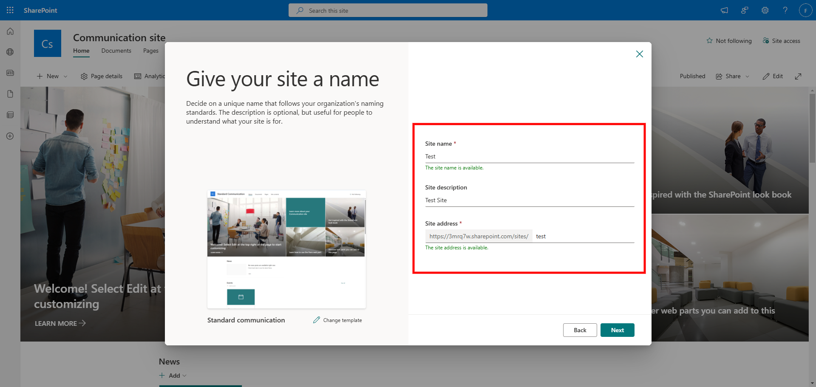Open the app launcher waffle icon
816x387 pixels.
[10, 10]
